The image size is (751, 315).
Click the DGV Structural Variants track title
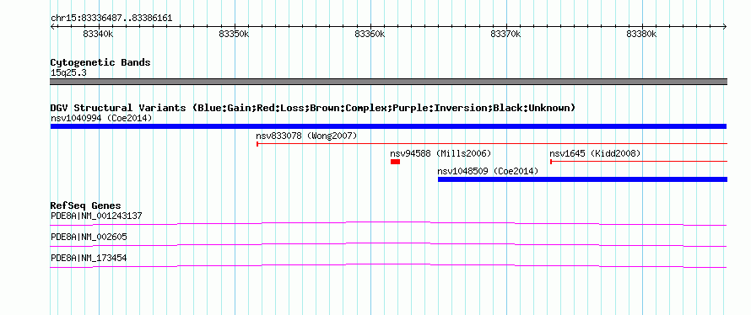point(313,108)
